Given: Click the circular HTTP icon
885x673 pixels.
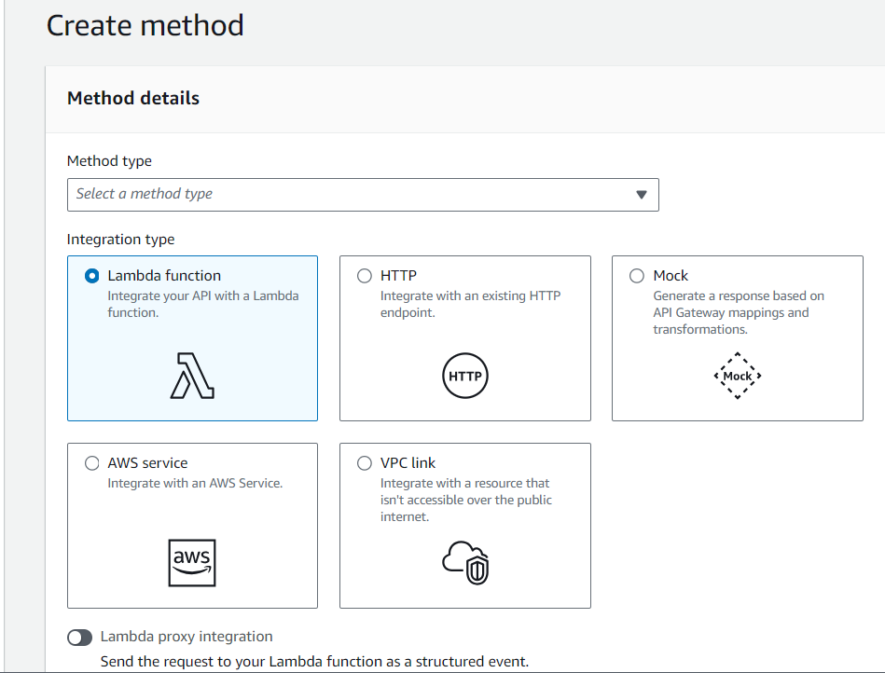Looking at the screenshot, I should click(x=465, y=376).
